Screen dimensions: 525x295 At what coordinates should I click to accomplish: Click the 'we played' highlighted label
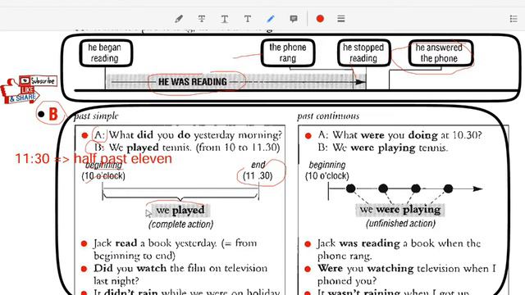(180, 211)
